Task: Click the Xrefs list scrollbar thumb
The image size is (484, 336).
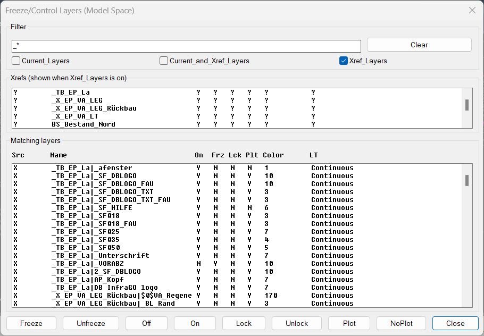Action: [x=467, y=105]
